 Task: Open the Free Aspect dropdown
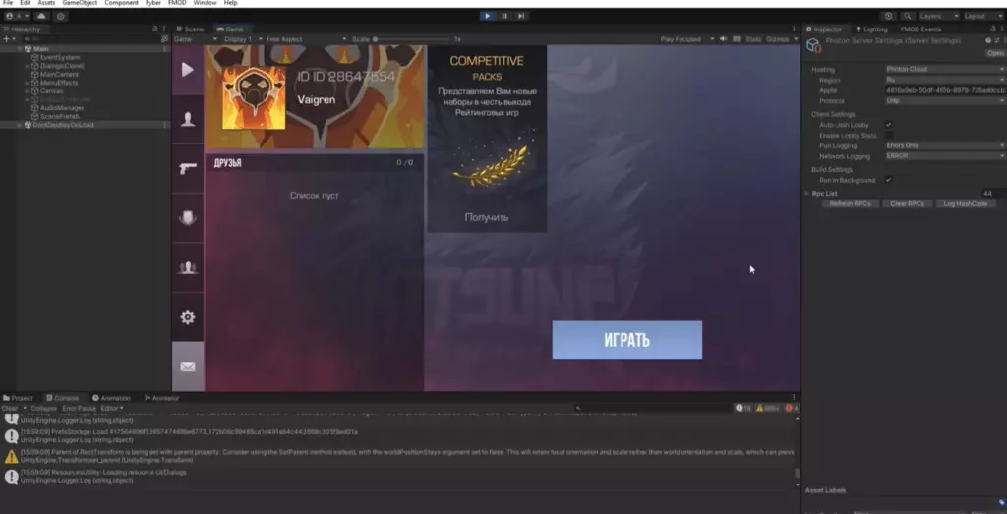click(x=306, y=39)
